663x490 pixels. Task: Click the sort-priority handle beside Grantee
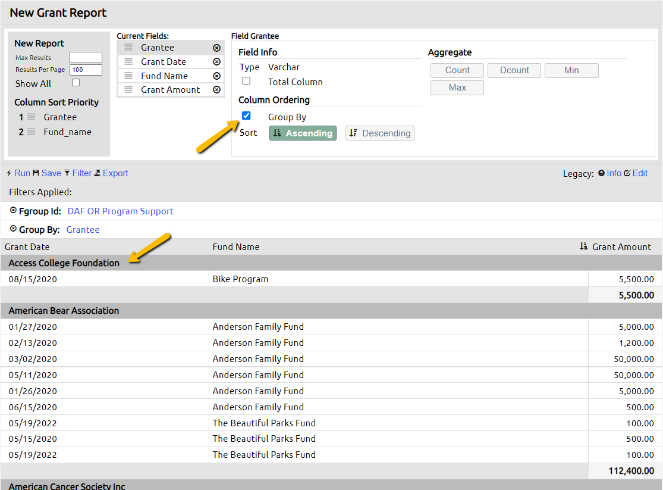pyautogui.click(x=32, y=117)
